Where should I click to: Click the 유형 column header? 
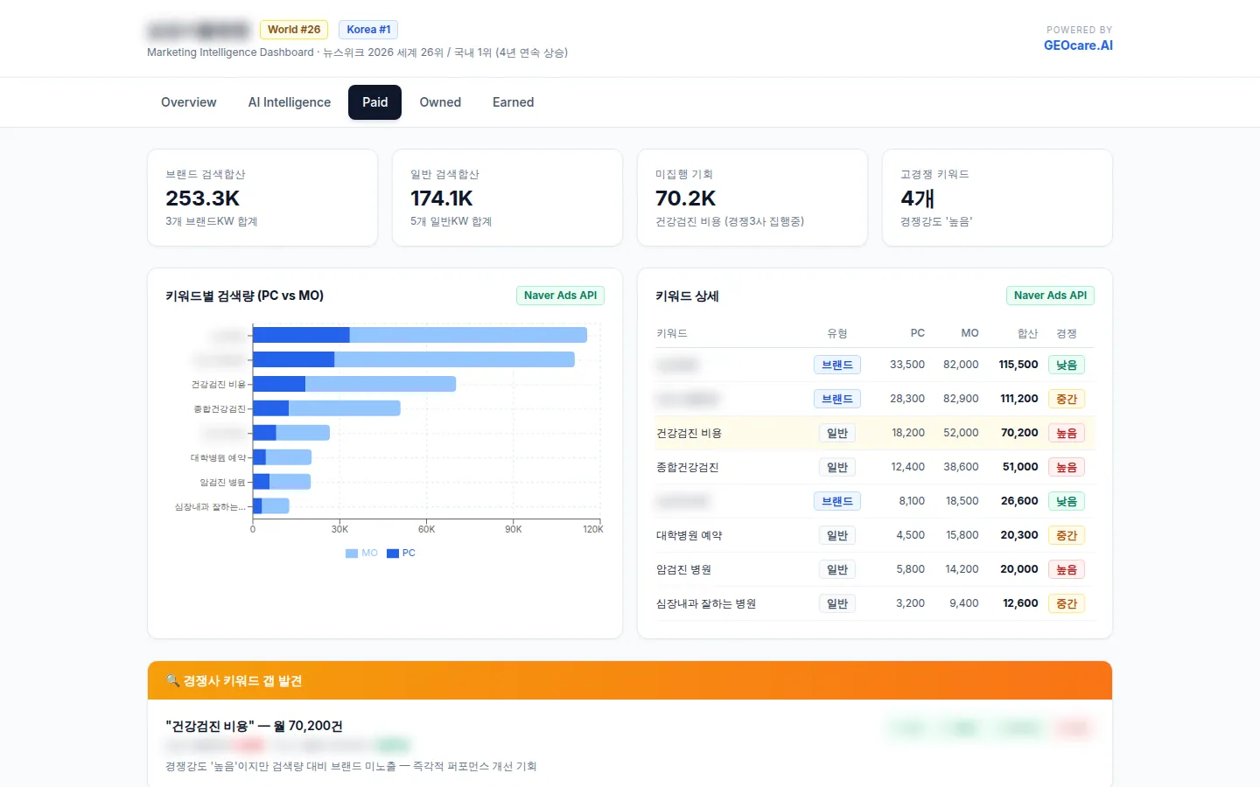click(x=837, y=333)
